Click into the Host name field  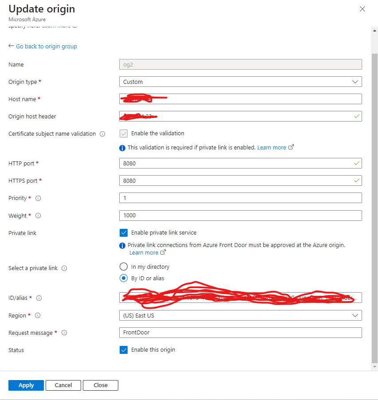click(x=240, y=99)
